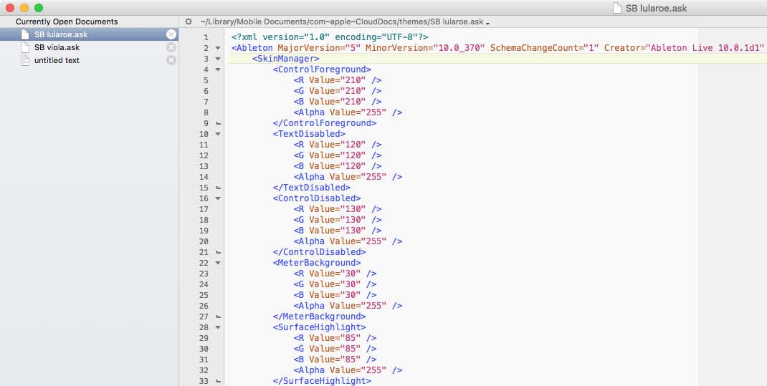
Task: Click the opening ControlDisabled tag
Action: pos(317,198)
